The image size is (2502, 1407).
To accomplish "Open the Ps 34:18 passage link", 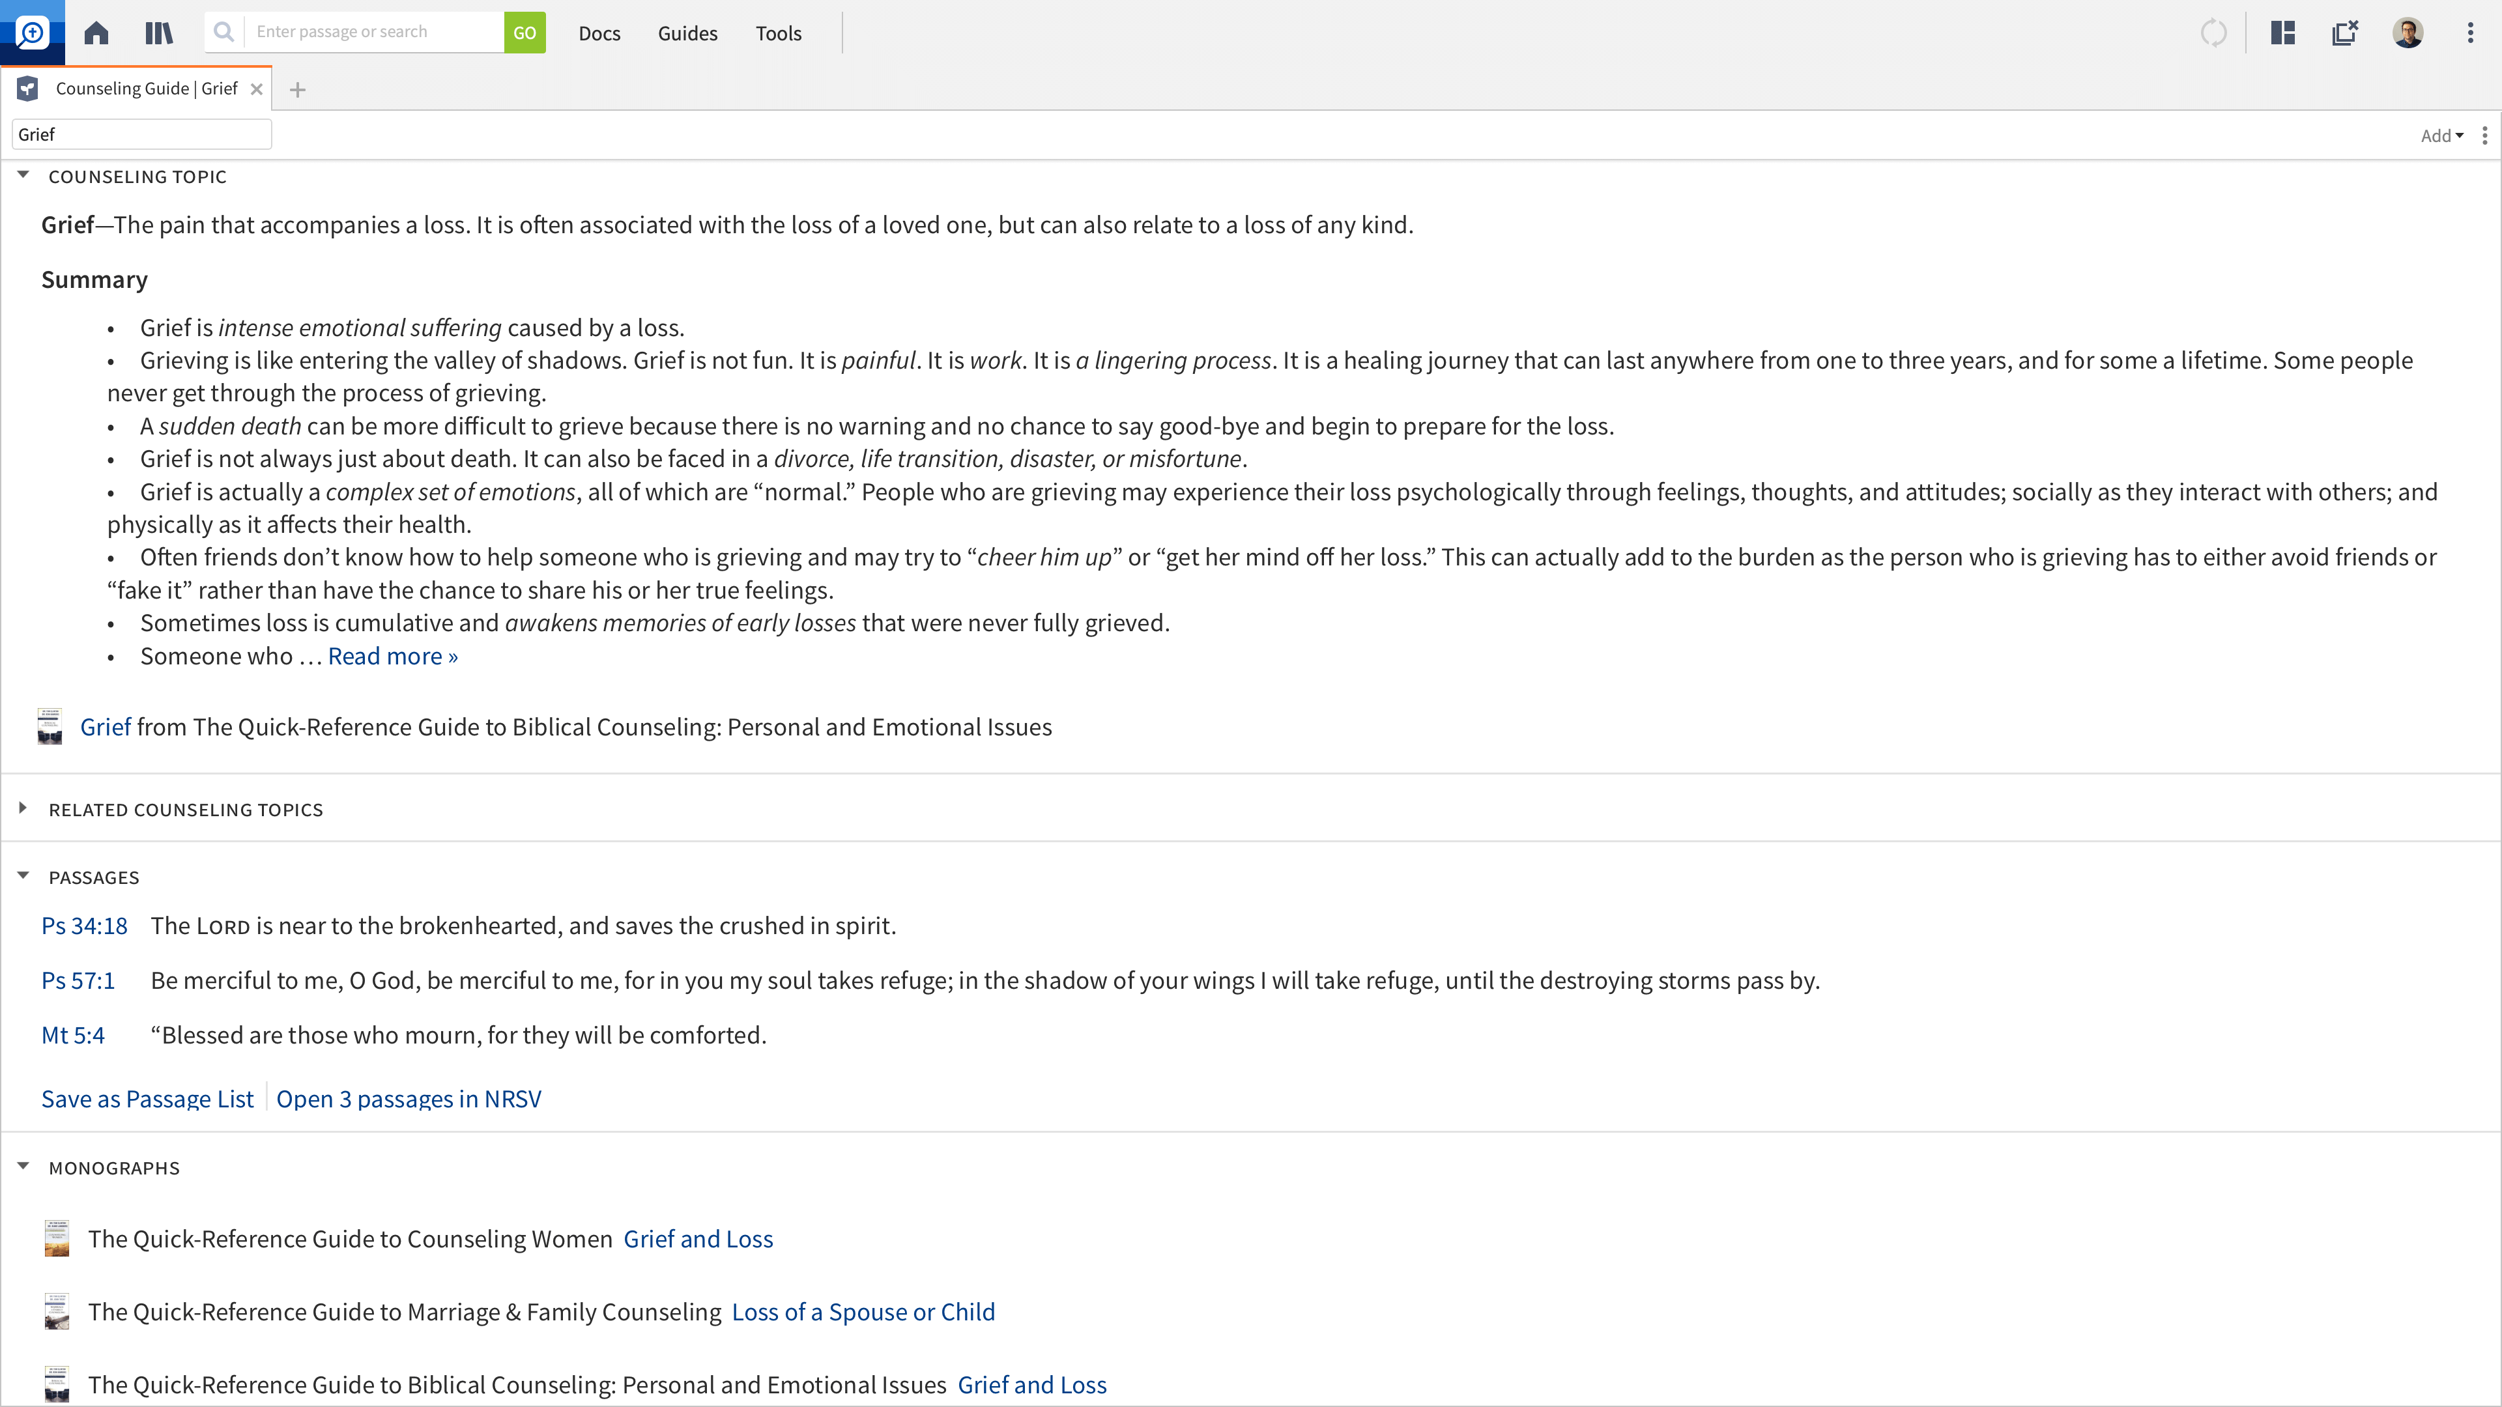I will (85, 926).
